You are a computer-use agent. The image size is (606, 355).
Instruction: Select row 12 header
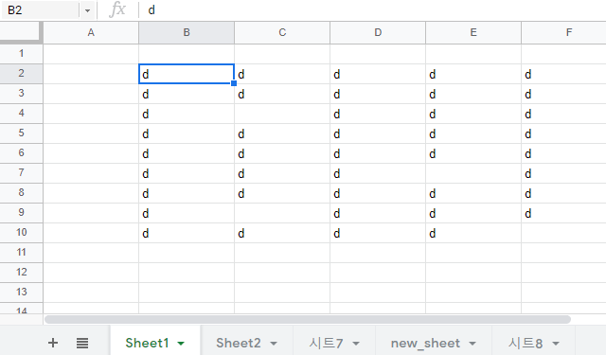click(21, 273)
